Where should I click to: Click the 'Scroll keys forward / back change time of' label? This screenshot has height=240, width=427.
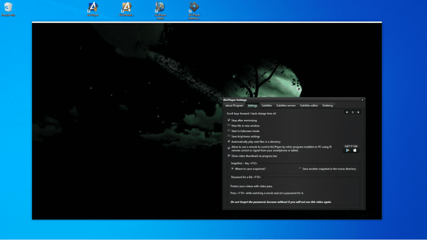251,113
